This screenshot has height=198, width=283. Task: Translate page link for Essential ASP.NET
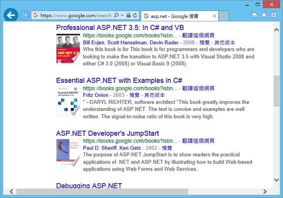(198, 89)
